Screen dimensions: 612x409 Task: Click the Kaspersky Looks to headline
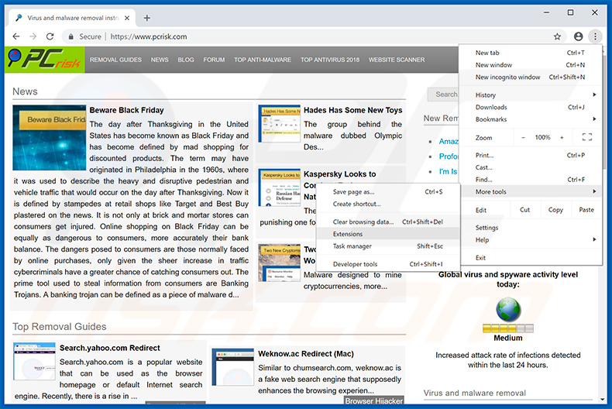[x=339, y=174]
